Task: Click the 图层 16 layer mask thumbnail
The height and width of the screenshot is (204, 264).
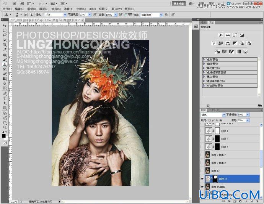Action: (215, 179)
